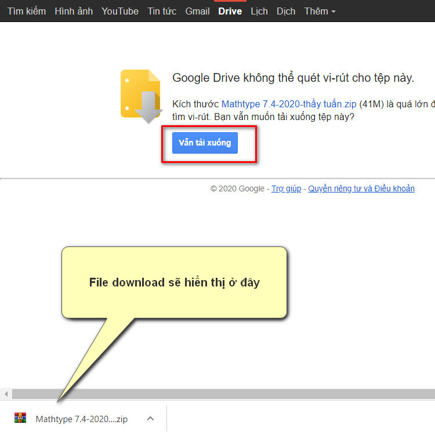Go to Hình ảnh in top bar
Screen dimensions: 435x432
(x=74, y=11)
